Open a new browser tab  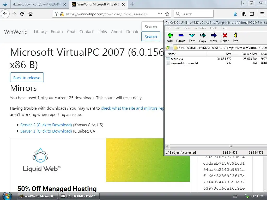[x=132, y=4]
